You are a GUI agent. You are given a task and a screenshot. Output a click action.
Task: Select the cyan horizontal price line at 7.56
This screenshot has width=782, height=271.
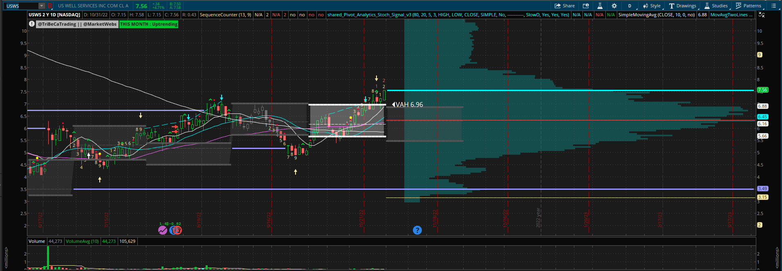[x=570, y=90]
